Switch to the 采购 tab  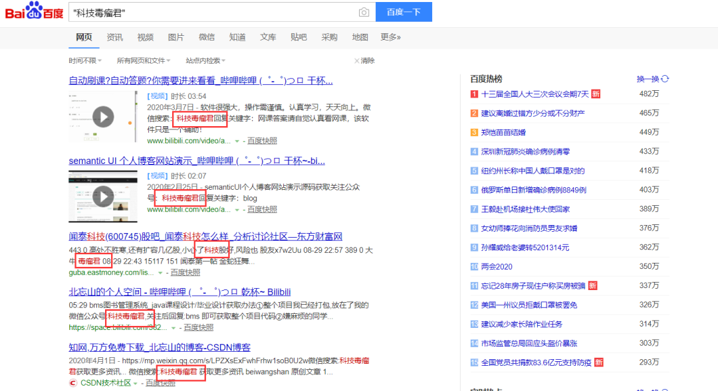[x=329, y=37]
